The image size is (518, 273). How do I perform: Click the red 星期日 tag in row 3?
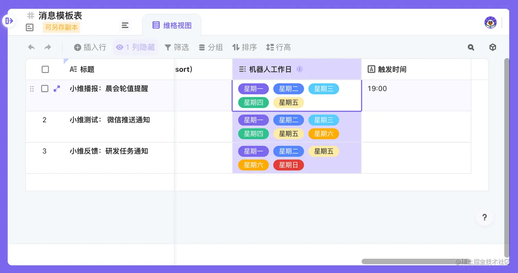click(x=288, y=165)
